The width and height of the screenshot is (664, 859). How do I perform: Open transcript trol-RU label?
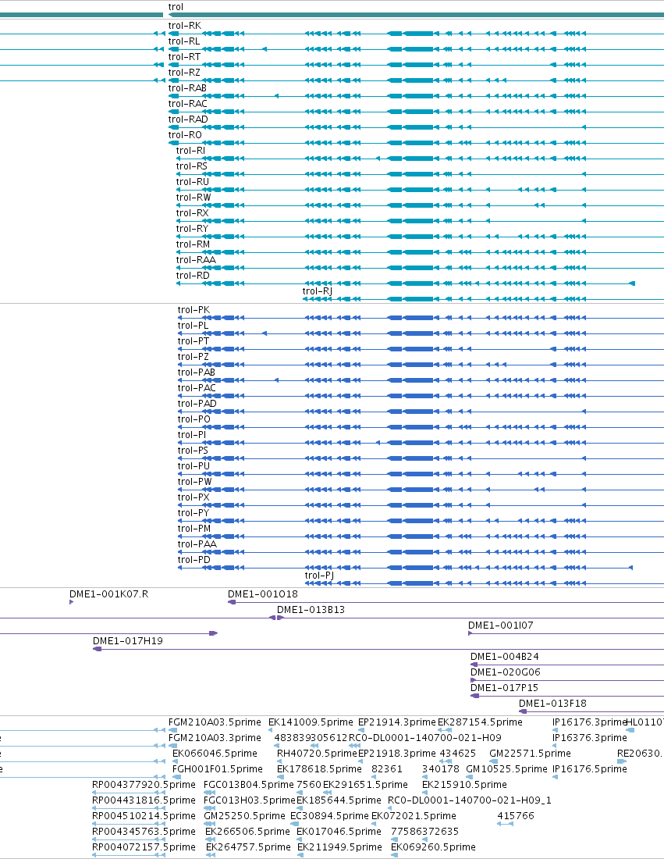pos(193,182)
